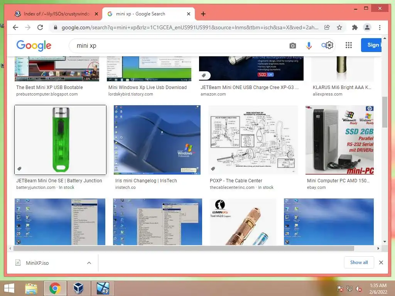Search by image camera icon
This screenshot has height=296, width=395.
pos(293,45)
